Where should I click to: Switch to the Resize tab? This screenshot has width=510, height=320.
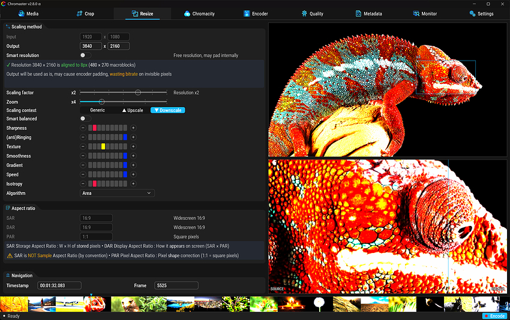(x=142, y=14)
